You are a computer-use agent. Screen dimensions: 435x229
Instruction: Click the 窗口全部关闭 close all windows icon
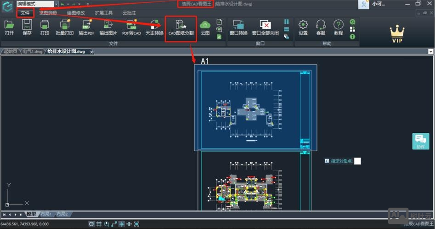click(x=265, y=27)
